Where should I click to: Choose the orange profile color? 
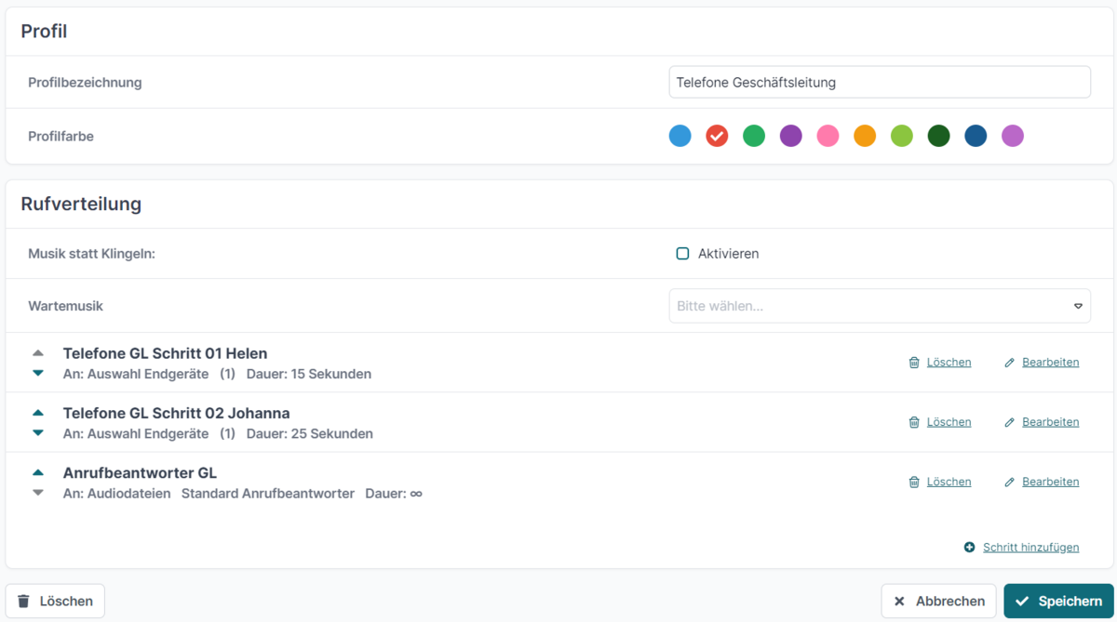tap(865, 136)
